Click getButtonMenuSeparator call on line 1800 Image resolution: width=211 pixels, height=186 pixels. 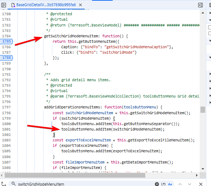(x=147, y=124)
